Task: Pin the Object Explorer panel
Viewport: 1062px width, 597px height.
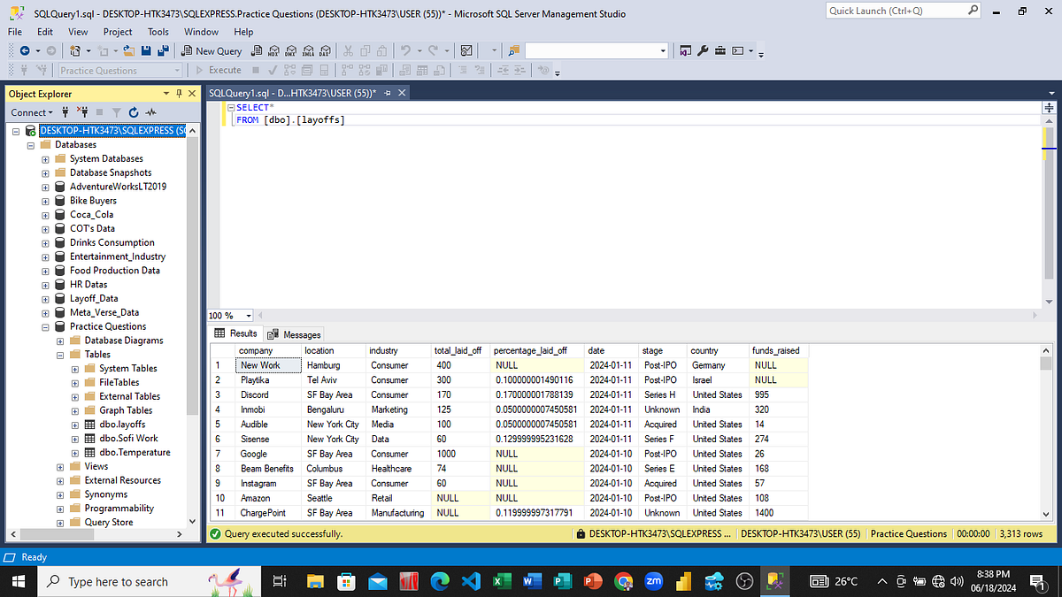Action: click(180, 94)
